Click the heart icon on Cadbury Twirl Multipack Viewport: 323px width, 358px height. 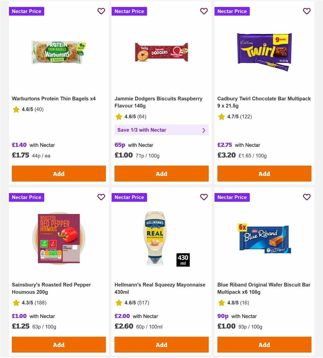[x=307, y=11]
